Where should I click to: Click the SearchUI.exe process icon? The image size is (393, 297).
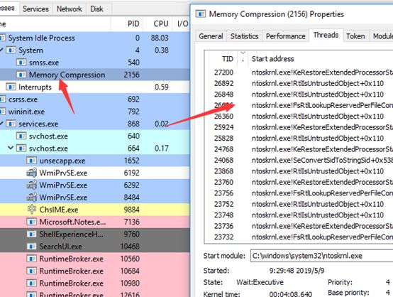[x=31, y=247]
